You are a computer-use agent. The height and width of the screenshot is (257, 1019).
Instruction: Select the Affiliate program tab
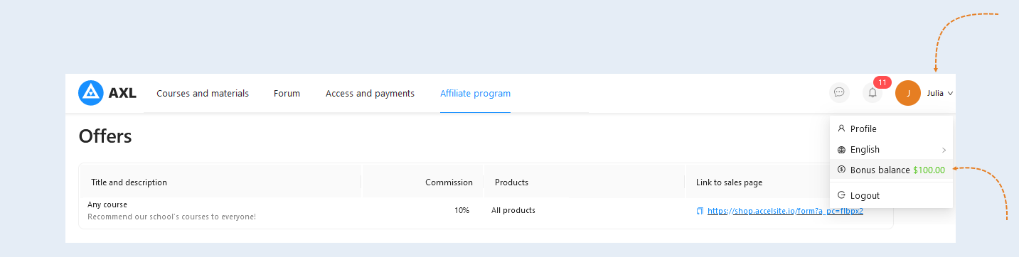pyautogui.click(x=475, y=93)
